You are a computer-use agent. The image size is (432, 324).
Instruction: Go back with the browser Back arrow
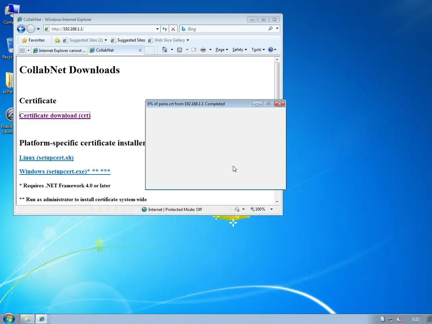[x=21, y=29]
